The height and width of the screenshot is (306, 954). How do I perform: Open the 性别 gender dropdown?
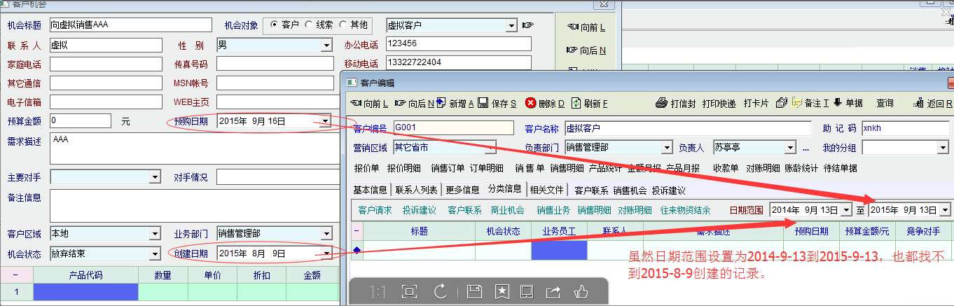pos(326,46)
